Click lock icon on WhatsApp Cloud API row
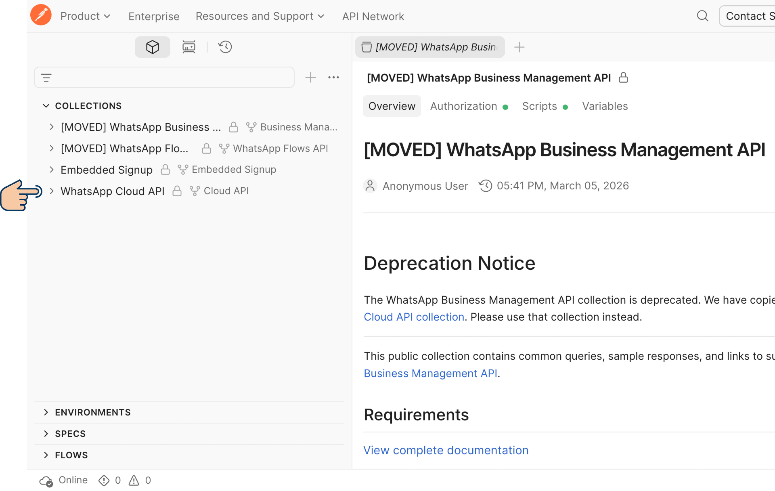The width and height of the screenshot is (775, 491). coord(177,191)
